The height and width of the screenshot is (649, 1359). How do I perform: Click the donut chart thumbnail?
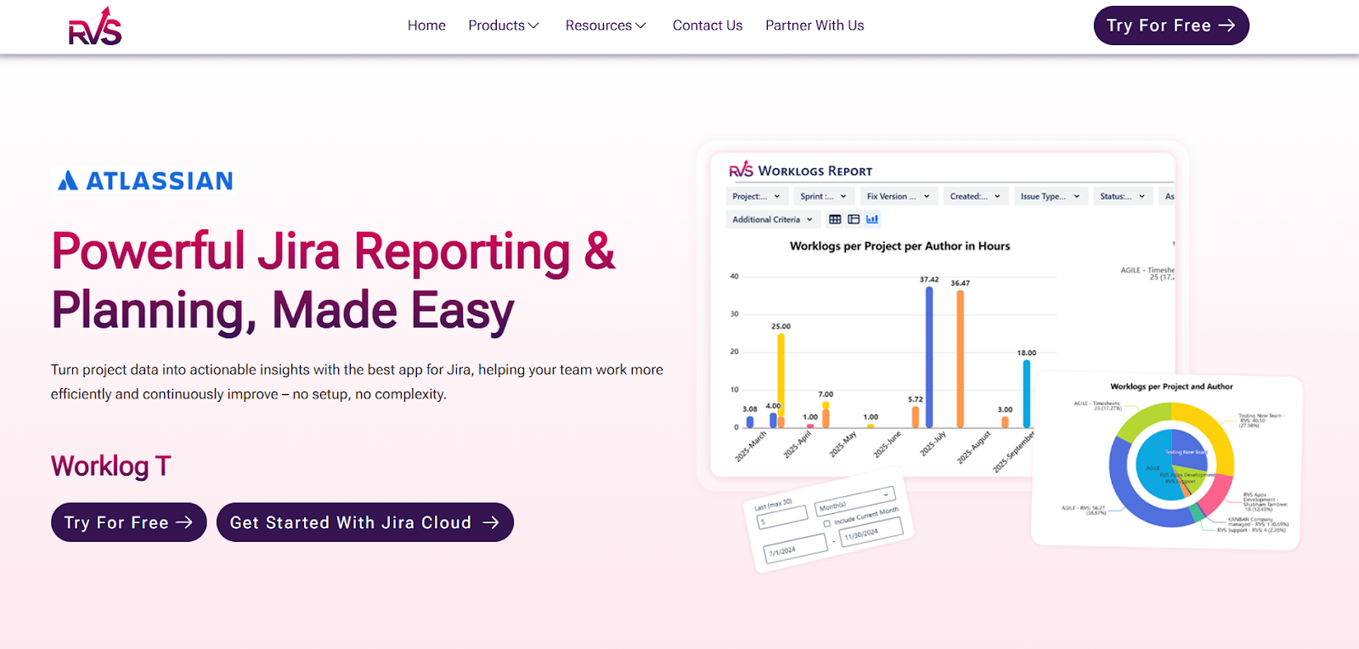tap(1171, 466)
